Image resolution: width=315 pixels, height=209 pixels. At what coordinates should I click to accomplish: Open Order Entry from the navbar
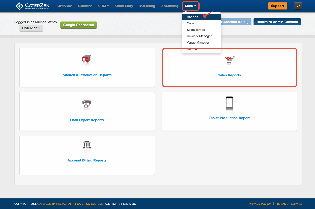[x=124, y=6]
